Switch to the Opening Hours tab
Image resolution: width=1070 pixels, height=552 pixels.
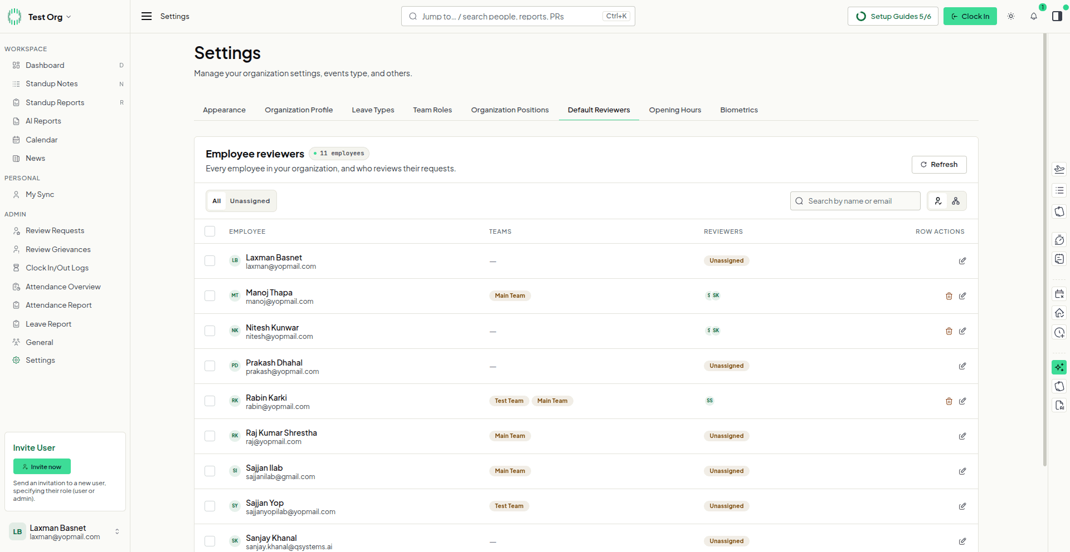(675, 110)
